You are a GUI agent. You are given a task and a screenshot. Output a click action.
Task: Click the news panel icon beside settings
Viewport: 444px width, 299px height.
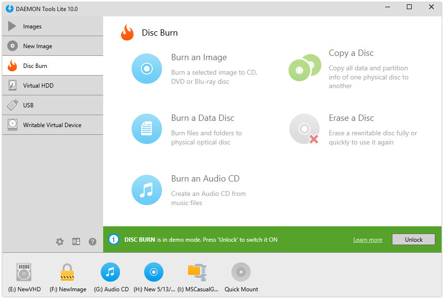(x=76, y=242)
